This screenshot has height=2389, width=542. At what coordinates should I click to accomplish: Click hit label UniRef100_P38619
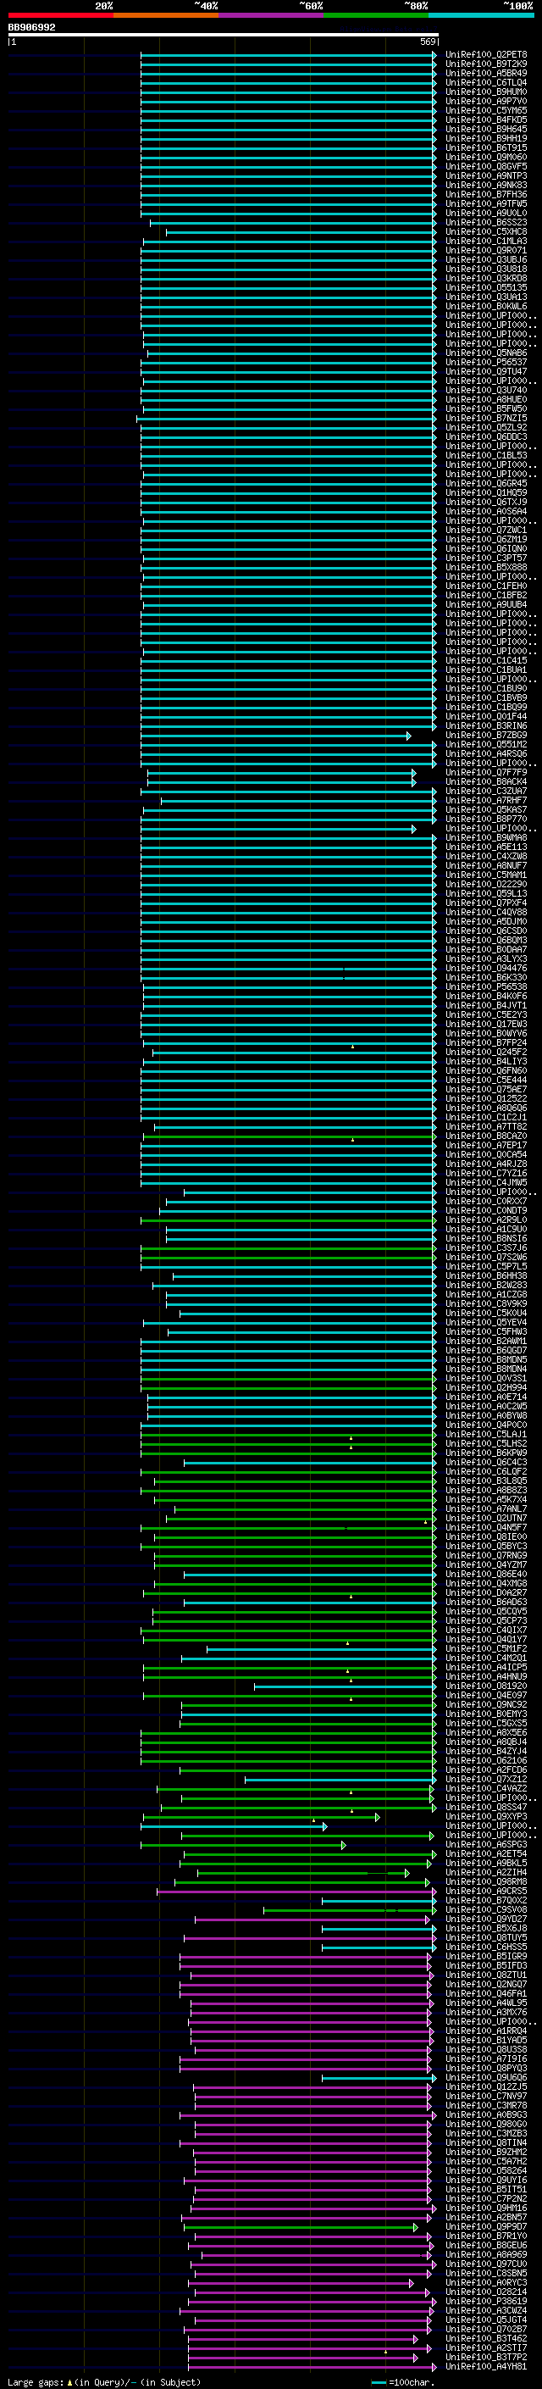[x=485, y=2302]
